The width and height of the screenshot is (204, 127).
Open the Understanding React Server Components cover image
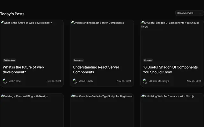coord(102,38)
